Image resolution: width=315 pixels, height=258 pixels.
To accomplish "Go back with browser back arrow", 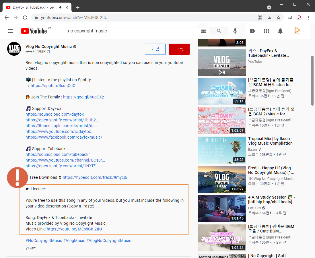I will click(7, 18).
